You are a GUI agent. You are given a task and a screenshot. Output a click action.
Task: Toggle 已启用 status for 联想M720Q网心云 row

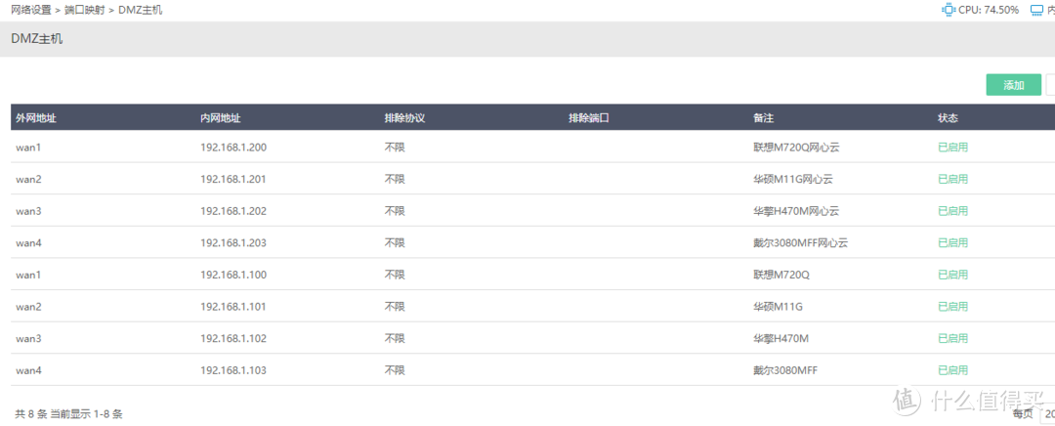pyautogui.click(x=952, y=148)
